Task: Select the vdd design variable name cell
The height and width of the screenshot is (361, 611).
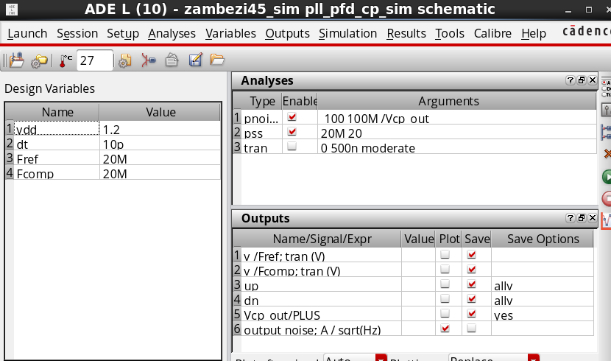Action: click(57, 129)
